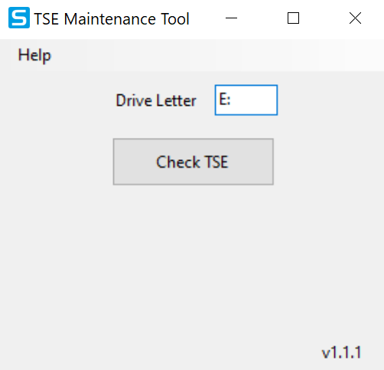Click the square maximize icon

[293, 18]
